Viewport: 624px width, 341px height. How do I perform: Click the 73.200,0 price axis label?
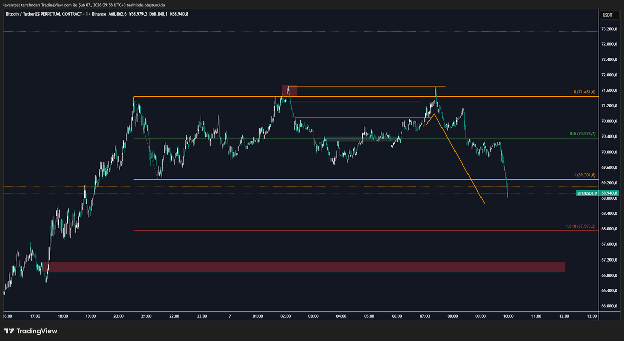click(x=608, y=29)
